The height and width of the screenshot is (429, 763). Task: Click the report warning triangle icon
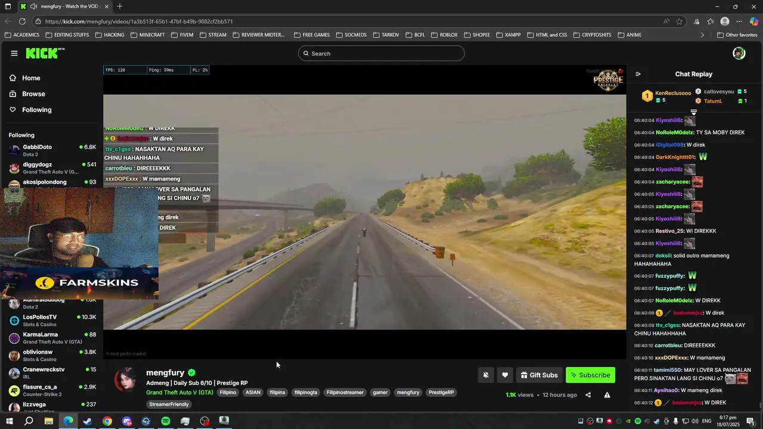[607, 395]
